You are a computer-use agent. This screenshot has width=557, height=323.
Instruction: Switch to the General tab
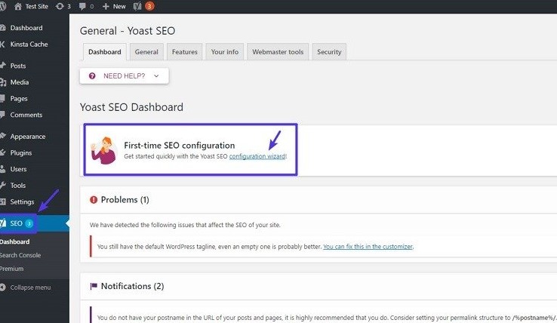[x=146, y=52]
